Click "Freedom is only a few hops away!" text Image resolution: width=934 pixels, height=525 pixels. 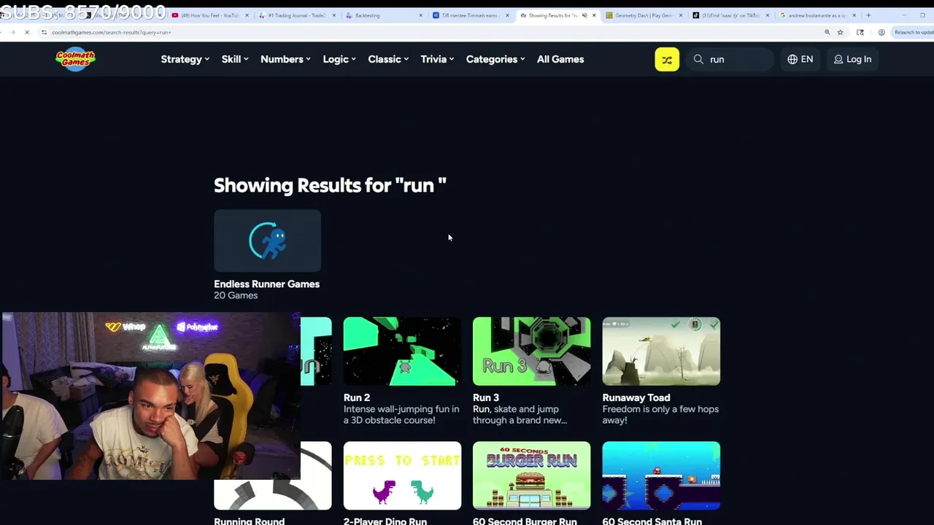pos(660,414)
